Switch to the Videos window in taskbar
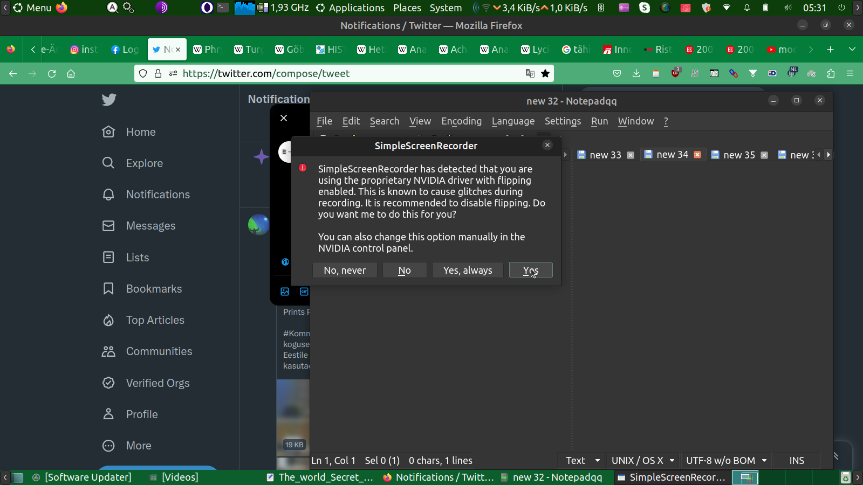The width and height of the screenshot is (863, 485). 174,477
